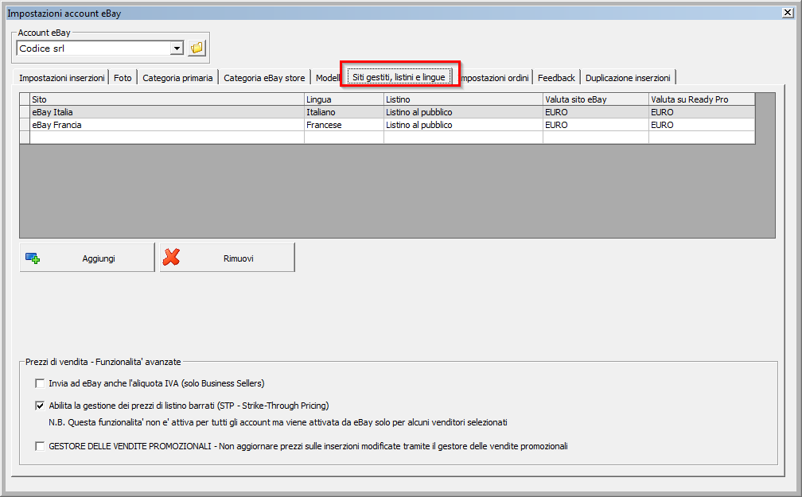Expand the Account eBay dropdown arrow
The height and width of the screenshot is (497, 802).
point(177,48)
